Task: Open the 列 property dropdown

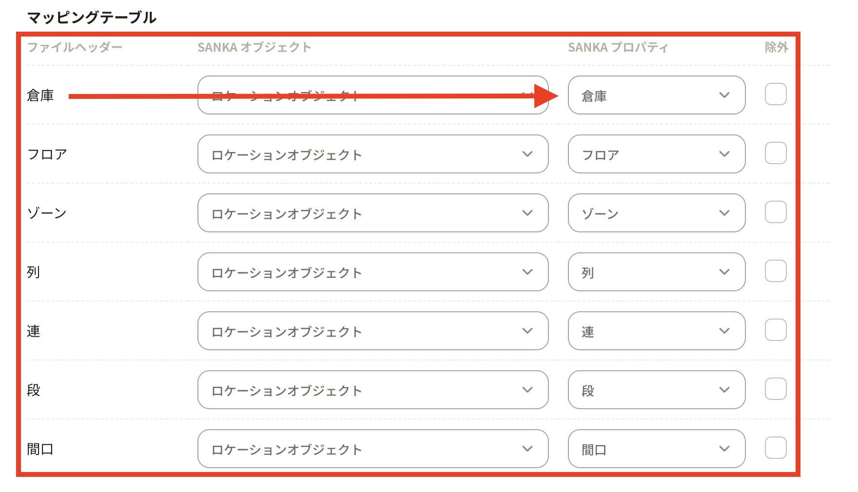Action: (656, 272)
